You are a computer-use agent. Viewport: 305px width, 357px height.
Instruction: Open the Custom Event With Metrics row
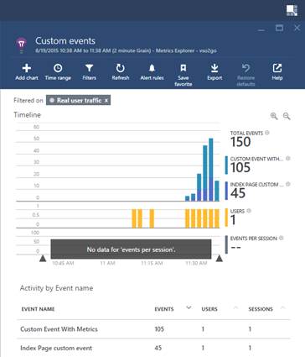(x=153, y=329)
